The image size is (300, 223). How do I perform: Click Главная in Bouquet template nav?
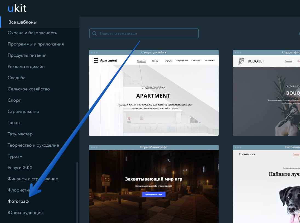288,61
